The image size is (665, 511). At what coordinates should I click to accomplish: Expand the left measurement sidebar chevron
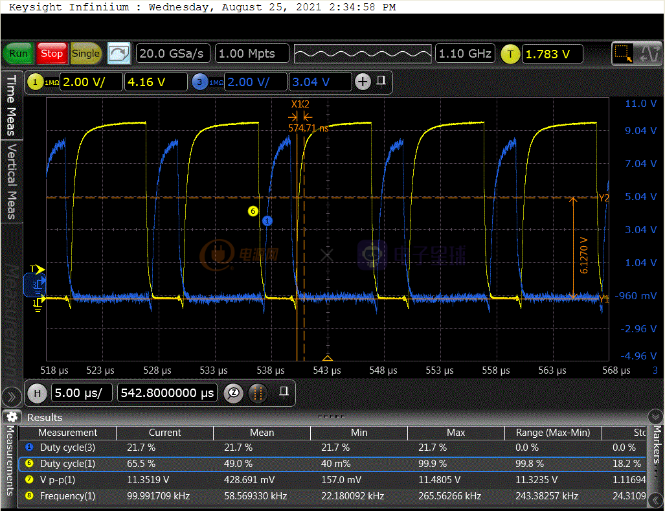click(11, 396)
